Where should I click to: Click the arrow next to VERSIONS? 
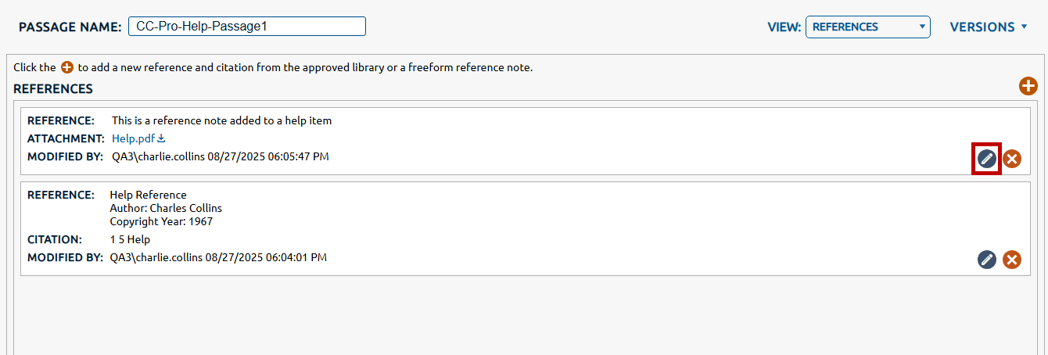click(x=1024, y=27)
